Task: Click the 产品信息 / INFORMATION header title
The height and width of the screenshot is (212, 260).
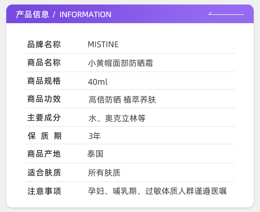Action: (x=63, y=15)
